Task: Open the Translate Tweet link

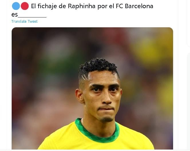Action: click(x=24, y=22)
